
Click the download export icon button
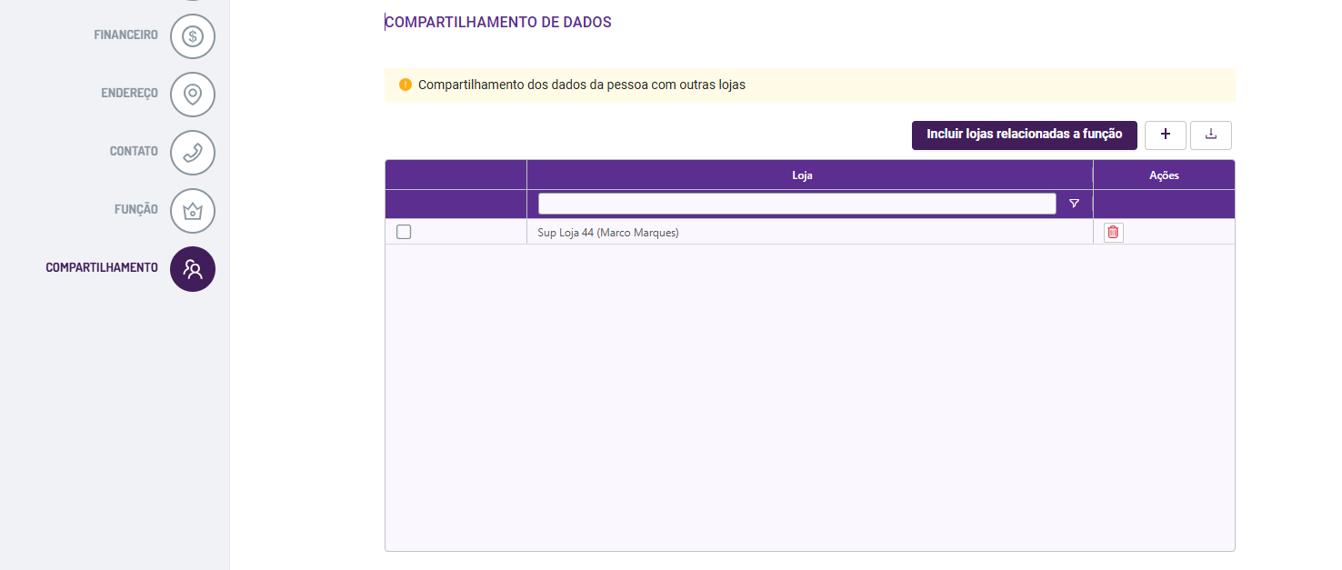1211,135
